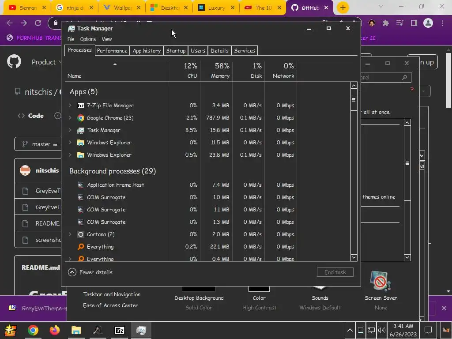Click the End task button
452x339 pixels.
[x=335, y=272]
